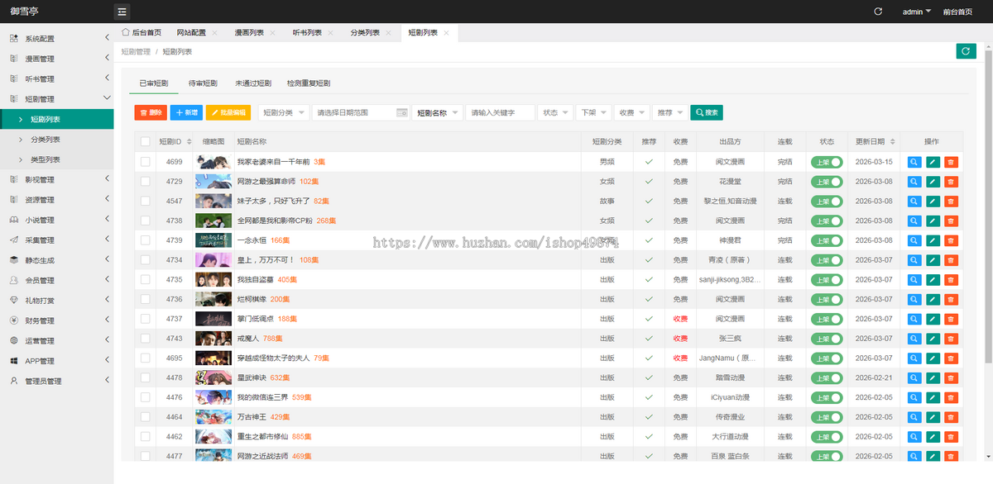The width and height of the screenshot is (993, 484).
Task: View details of row 4699 magnifier icon
Action: point(914,162)
